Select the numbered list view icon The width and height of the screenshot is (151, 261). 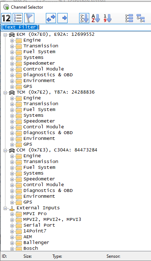point(18,18)
